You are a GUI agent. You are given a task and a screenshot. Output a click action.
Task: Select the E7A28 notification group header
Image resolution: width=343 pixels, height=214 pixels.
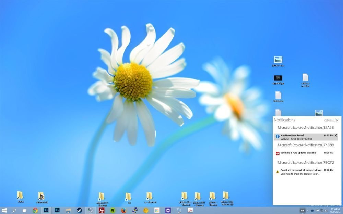306,127
